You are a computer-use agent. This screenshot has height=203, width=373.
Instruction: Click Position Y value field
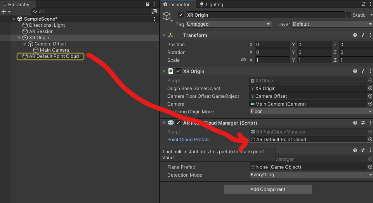pos(314,45)
